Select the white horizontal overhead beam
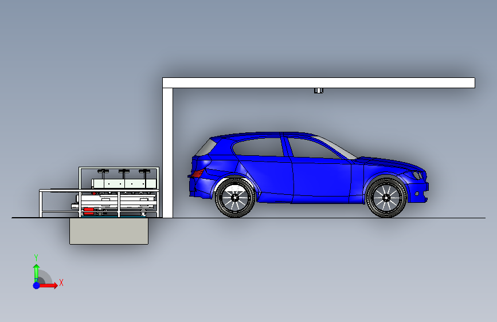 [319, 83]
